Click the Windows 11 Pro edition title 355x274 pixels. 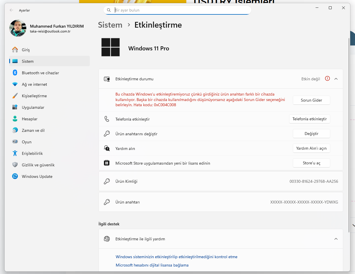pyautogui.click(x=149, y=48)
